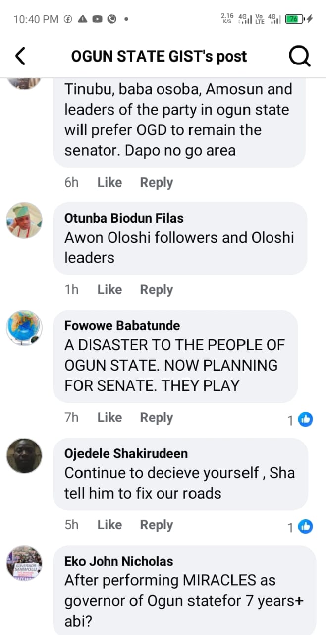326x635 pixels.
Task: Open Eko John Nicholas profile picture
Action: pyautogui.click(x=24, y=563)
